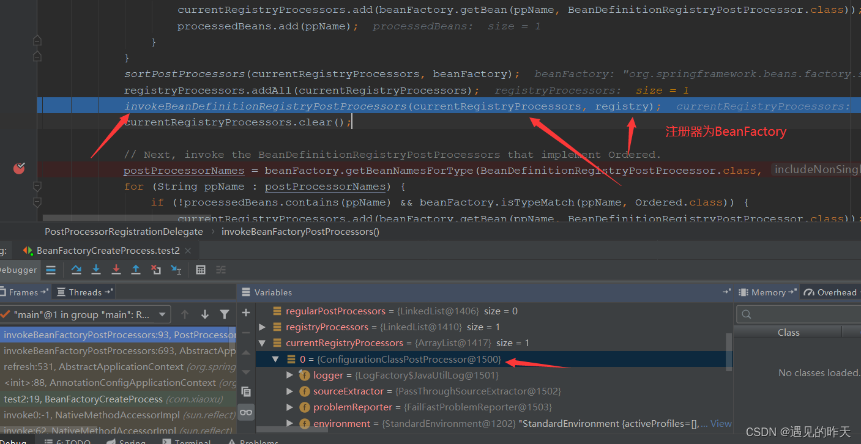The width and height of the screenshot is (861, 444).
Task: Move to the previous frame with up arrow
Action: 185,314
